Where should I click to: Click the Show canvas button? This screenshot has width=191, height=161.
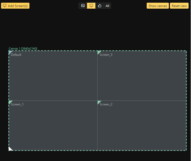[x=158, y=6]
